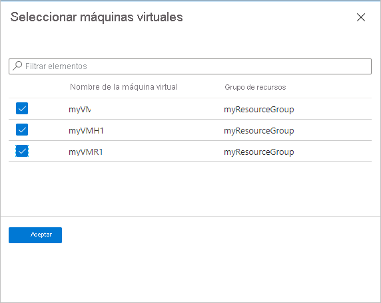
Task: Click the Grupo de recursos column header
Action: point(255,87)
